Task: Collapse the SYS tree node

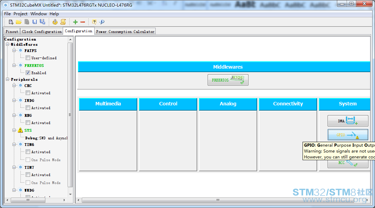Action: pyautogui.click(x=14, y=130)
